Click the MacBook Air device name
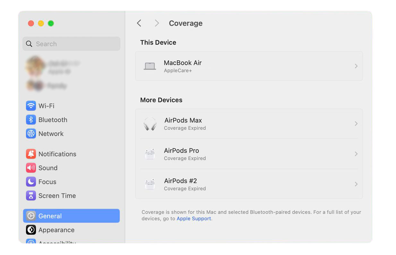The height and width of the screenshot is (255, 396). point(183,63)
